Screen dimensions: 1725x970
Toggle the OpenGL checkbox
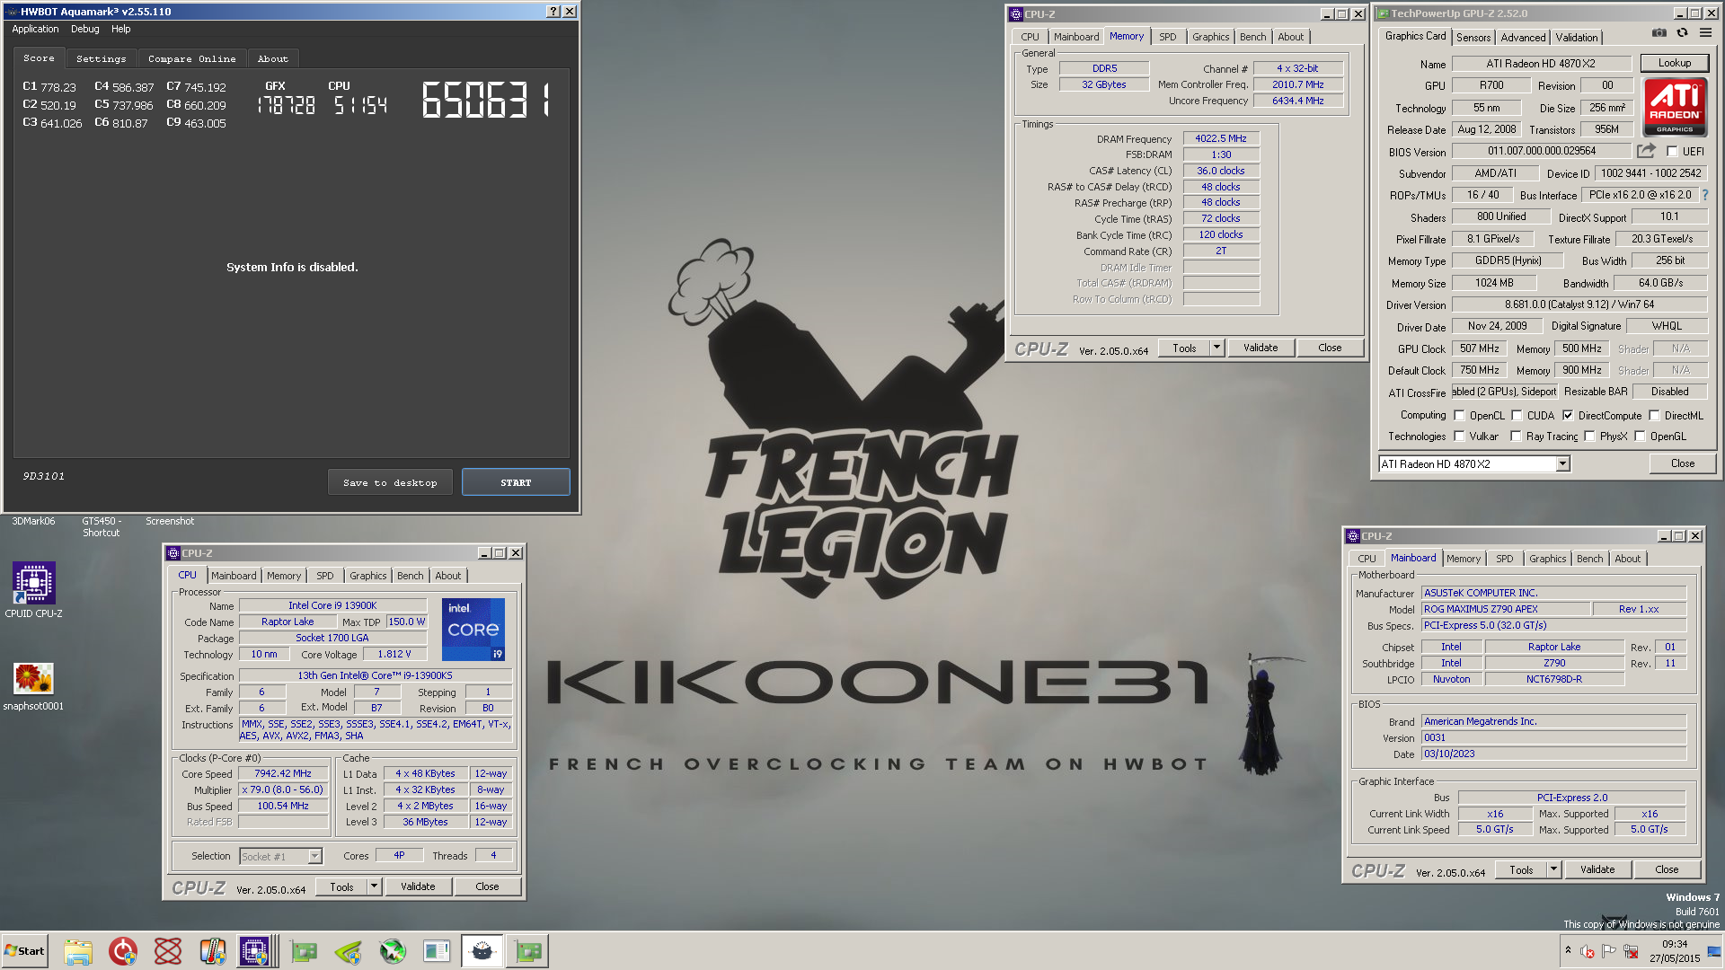coord(1640,436)
